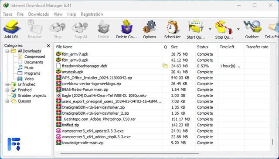279x159 pixels.
Task: Select the Grabber projects item
Action: [x=32, y=96]
